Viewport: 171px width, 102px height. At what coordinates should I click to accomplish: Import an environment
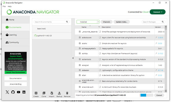(52, 95)
